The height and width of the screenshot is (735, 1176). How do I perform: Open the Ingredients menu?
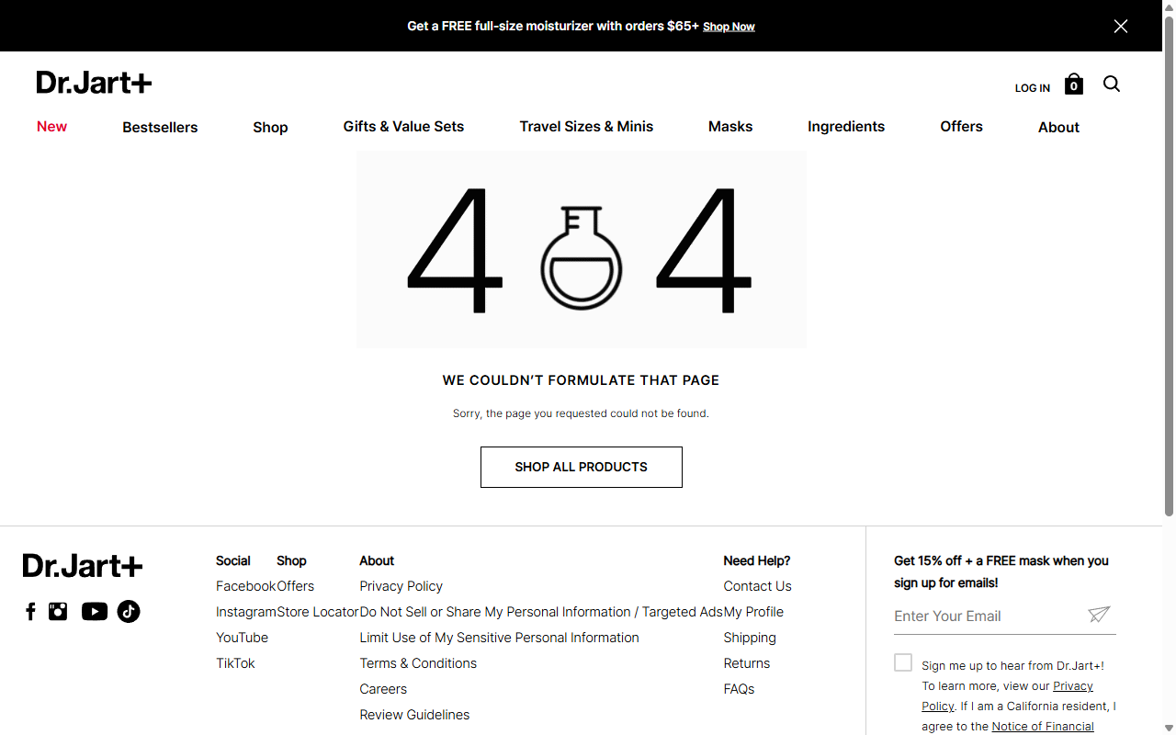coord(846,127)
